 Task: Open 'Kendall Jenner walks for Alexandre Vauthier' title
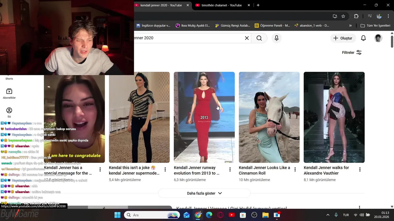[326, 170]
